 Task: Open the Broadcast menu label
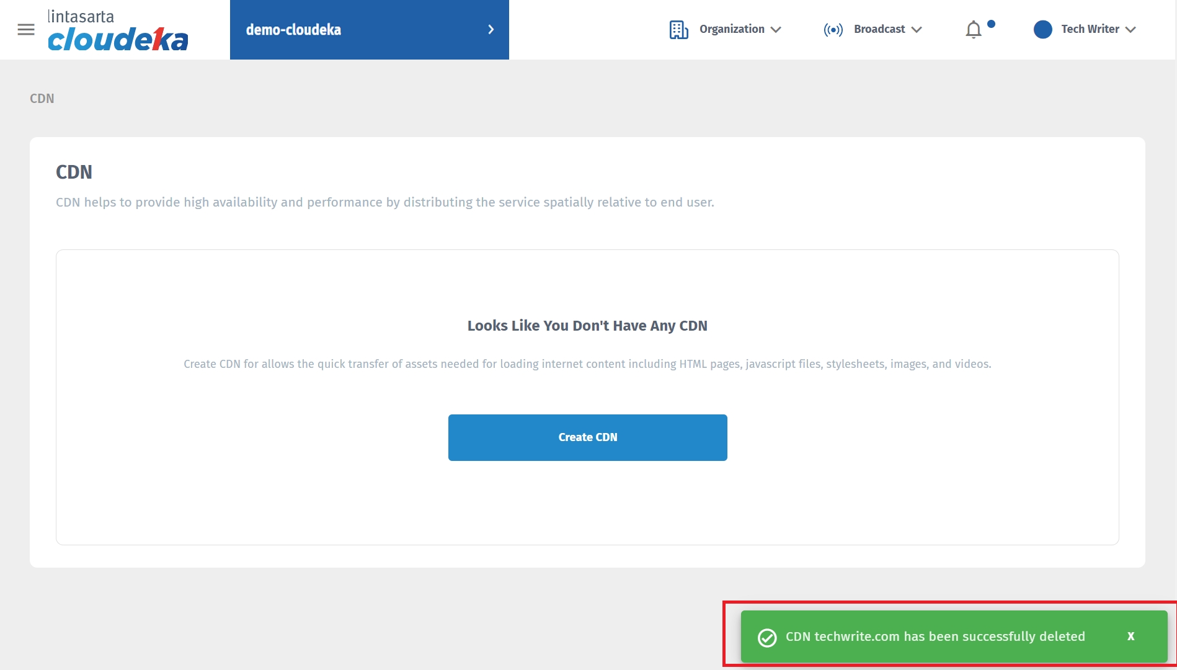(879, 29)
